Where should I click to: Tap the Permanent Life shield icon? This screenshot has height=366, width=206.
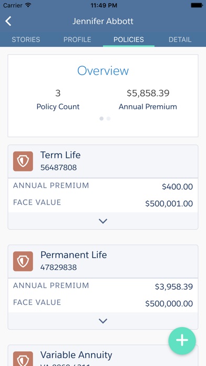click(x=23, y=261)
